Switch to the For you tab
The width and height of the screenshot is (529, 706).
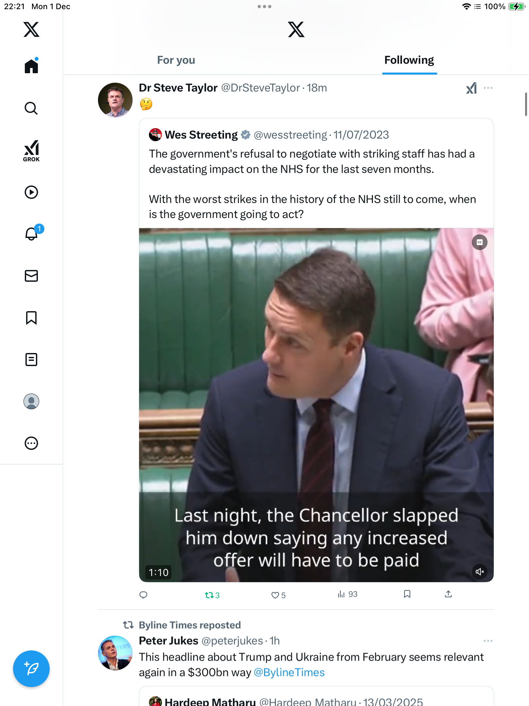pyautogui.click(x=176, y=60)
